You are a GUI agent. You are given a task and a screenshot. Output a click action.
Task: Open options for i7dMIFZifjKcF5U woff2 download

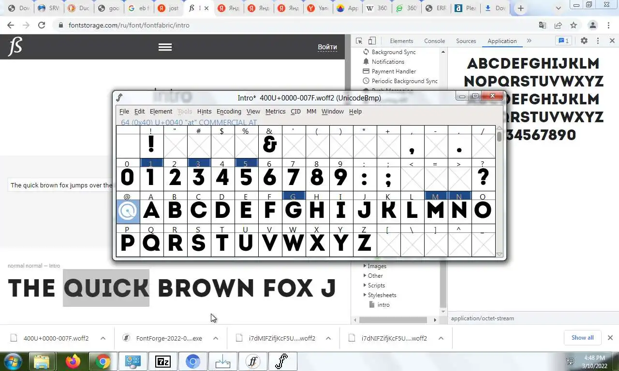click(328, 338)
